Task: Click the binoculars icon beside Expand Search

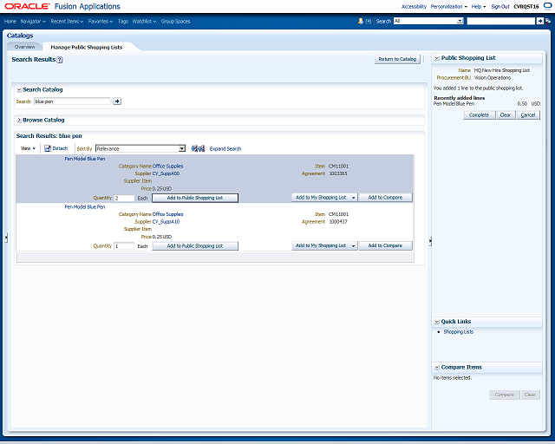Action: (x=198, y=148)
